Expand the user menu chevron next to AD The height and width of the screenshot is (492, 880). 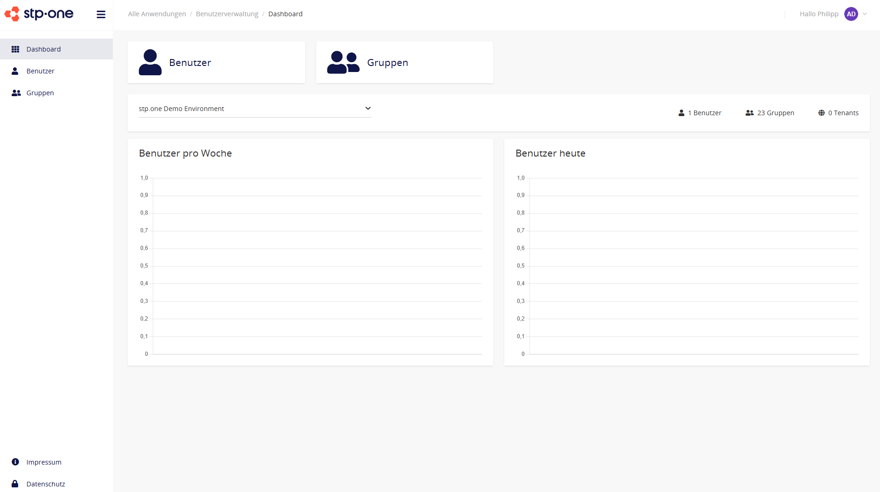point(865,14)
